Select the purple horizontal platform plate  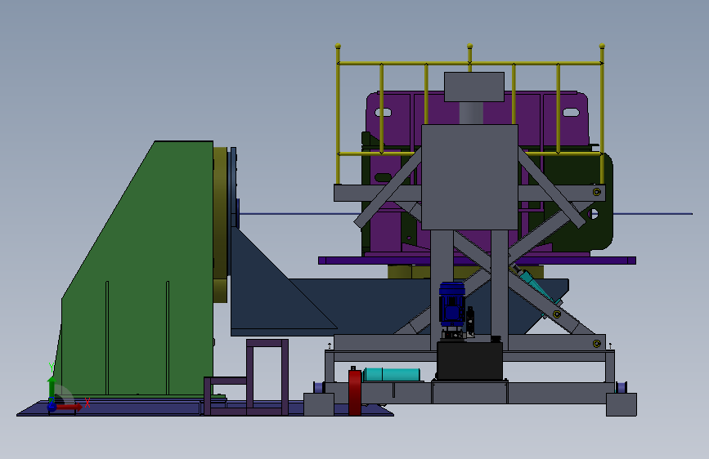477,261
